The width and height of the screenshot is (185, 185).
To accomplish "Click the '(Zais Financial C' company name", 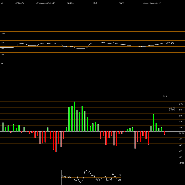I will pos(152,3).
